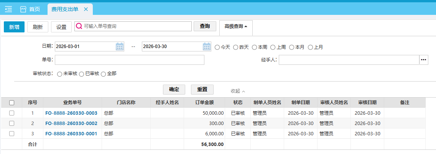
Task: Select the 本月 radio option
Action: pos(291,47)
